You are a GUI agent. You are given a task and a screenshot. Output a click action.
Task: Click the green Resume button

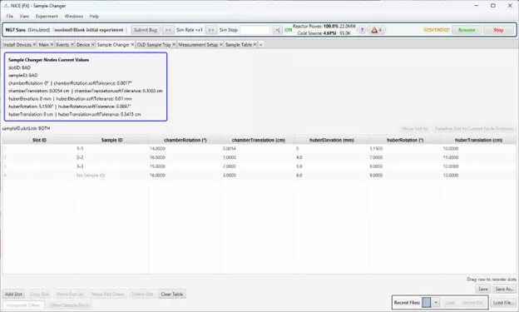point(467,30)
